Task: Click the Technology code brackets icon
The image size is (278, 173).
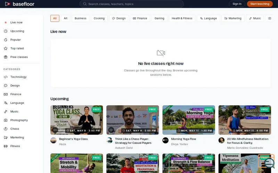Action: pyautogui.click(x=6, y=77)
